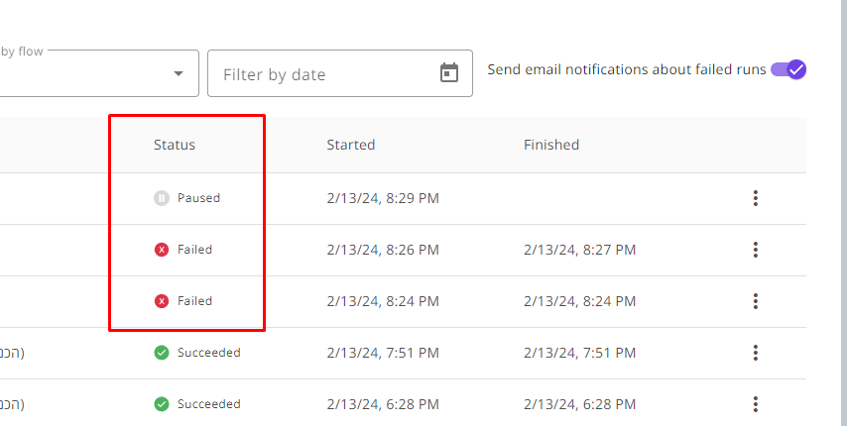Open the run finished 2/13/24, 8:27 PM
This screenshot has height=426, width=848.
[580, 250]
